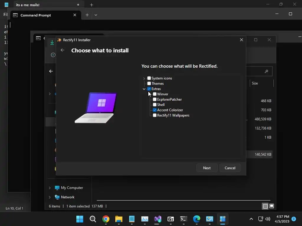Switch File Explorer to large icons view
The image size is (302, 226).
pyautogui.click(x=272, y=206)
